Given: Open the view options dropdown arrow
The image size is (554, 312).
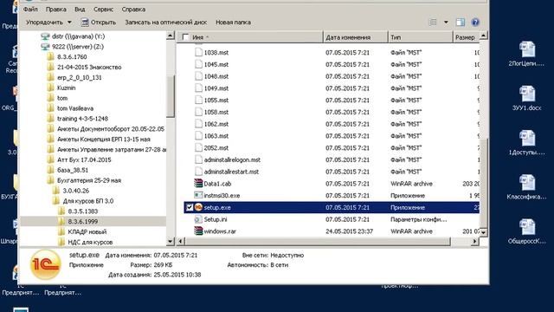Looking at the screenshot, I should (x=446, y=23).
